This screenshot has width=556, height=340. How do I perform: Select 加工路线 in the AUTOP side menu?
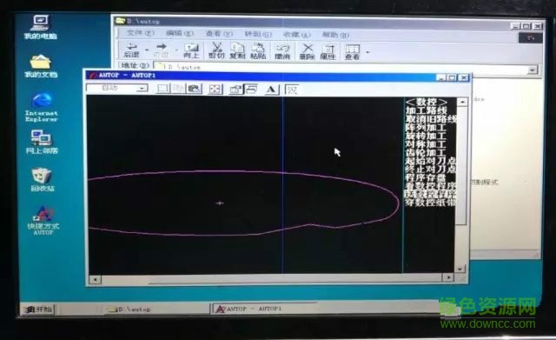coord(427,110)
